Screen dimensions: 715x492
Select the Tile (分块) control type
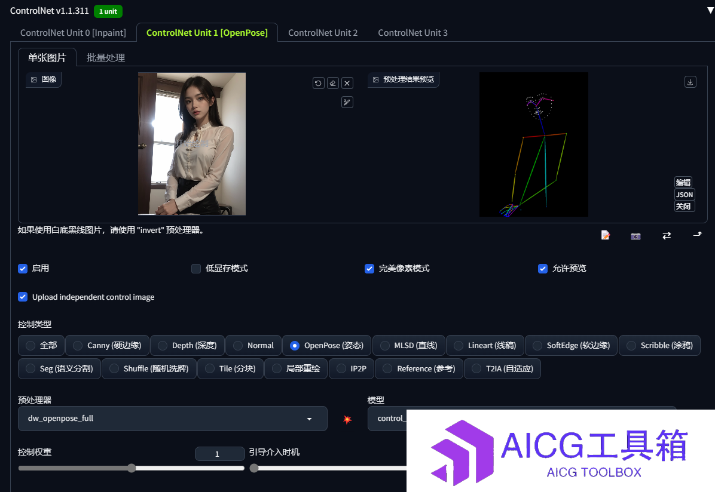(230, 368)
